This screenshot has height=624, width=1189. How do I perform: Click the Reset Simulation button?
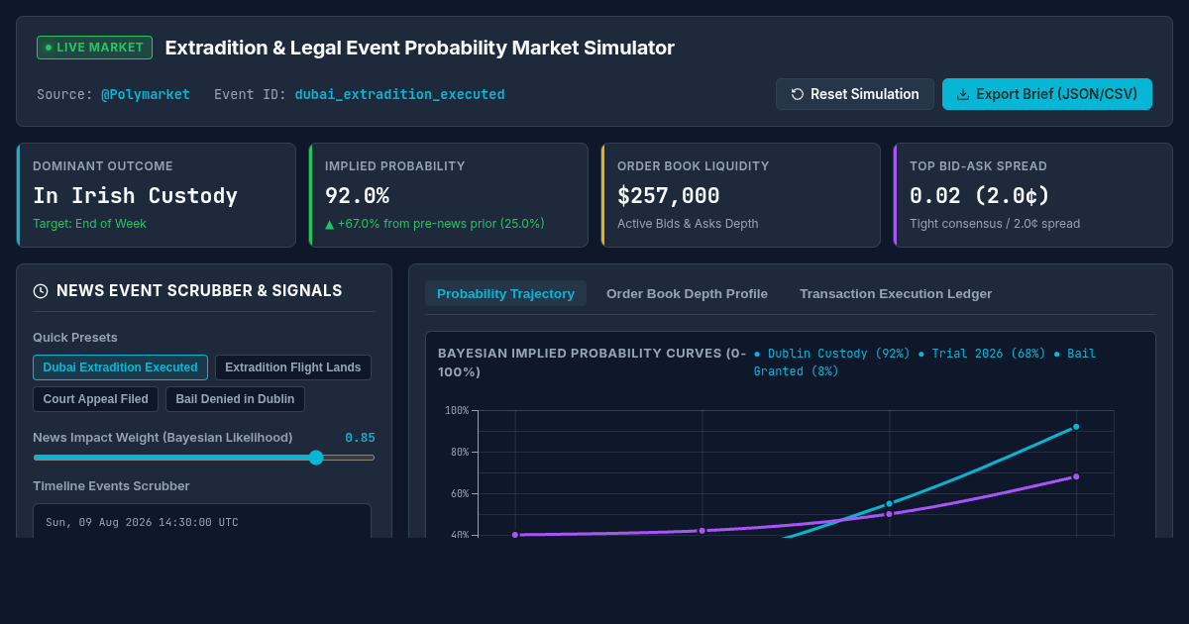click(x=854, y=94)
